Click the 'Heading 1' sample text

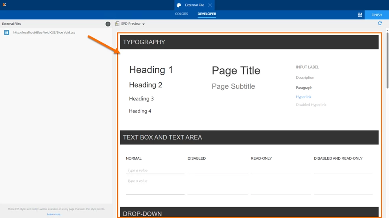click(x=151, y=70)
